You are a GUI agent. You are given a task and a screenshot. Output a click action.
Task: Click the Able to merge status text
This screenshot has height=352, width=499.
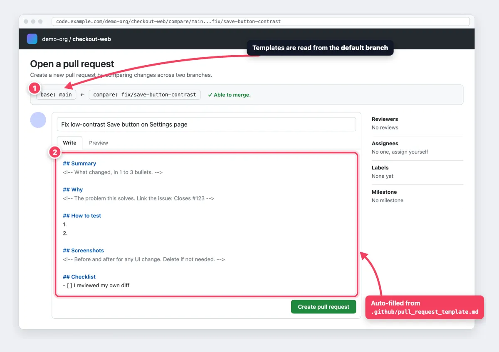tap(230, 95)
